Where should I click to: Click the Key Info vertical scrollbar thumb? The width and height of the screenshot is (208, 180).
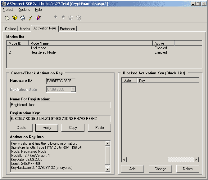pos(108,155)
